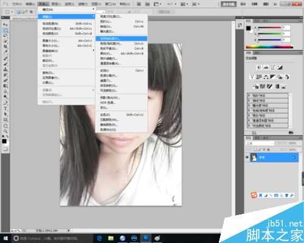Click the foreground color swatch in Color panel
This screenshot has width=304, height=243.
(x=249, y=28)
